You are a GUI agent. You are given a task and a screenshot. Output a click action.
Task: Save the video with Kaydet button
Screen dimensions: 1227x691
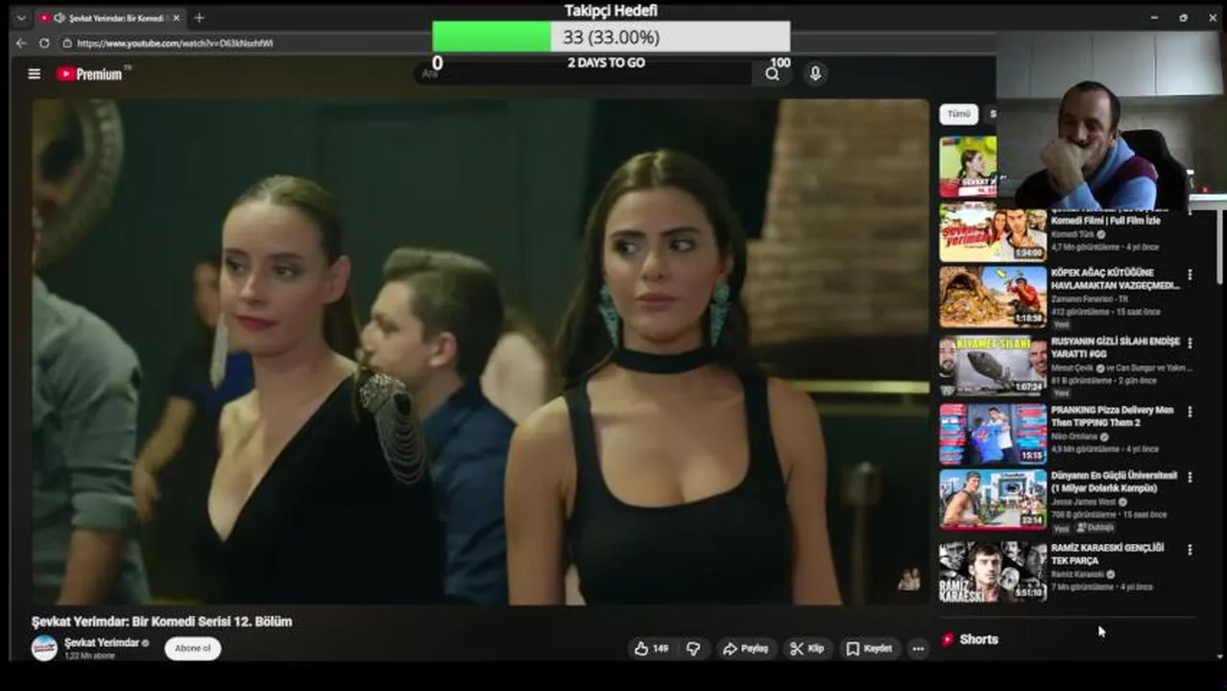[869, 649]
